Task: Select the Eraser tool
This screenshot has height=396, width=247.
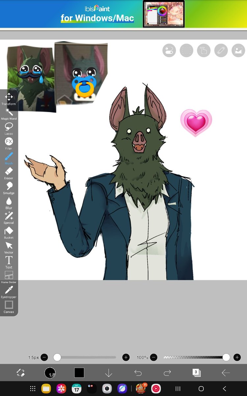Action: click(9, 173)
